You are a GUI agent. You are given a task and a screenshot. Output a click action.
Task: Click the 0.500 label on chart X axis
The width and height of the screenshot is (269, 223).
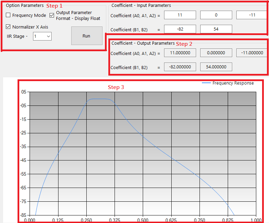click(x=143, y=220)
